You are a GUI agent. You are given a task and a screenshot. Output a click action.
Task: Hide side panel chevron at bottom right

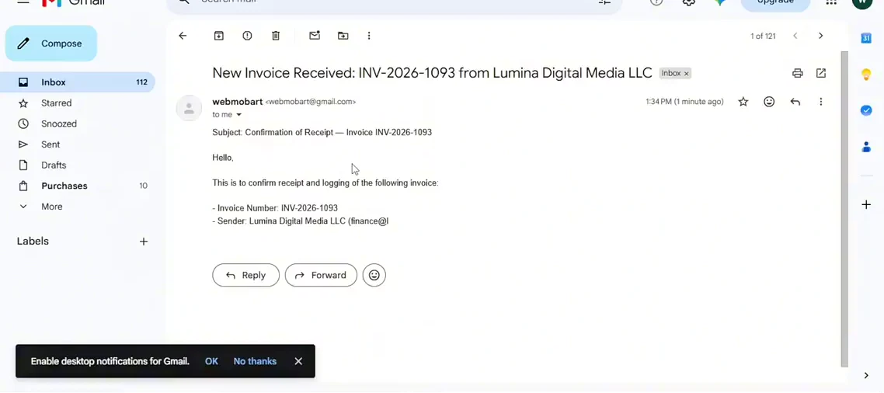(867, 375)
